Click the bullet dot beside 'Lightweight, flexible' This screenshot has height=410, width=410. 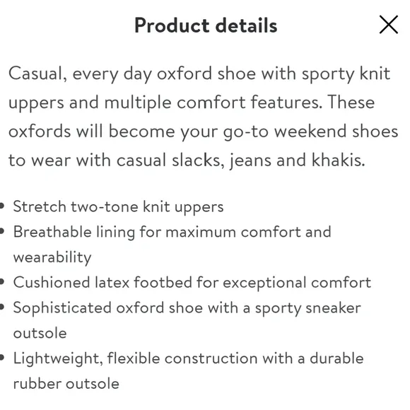[x=2, y=358]
